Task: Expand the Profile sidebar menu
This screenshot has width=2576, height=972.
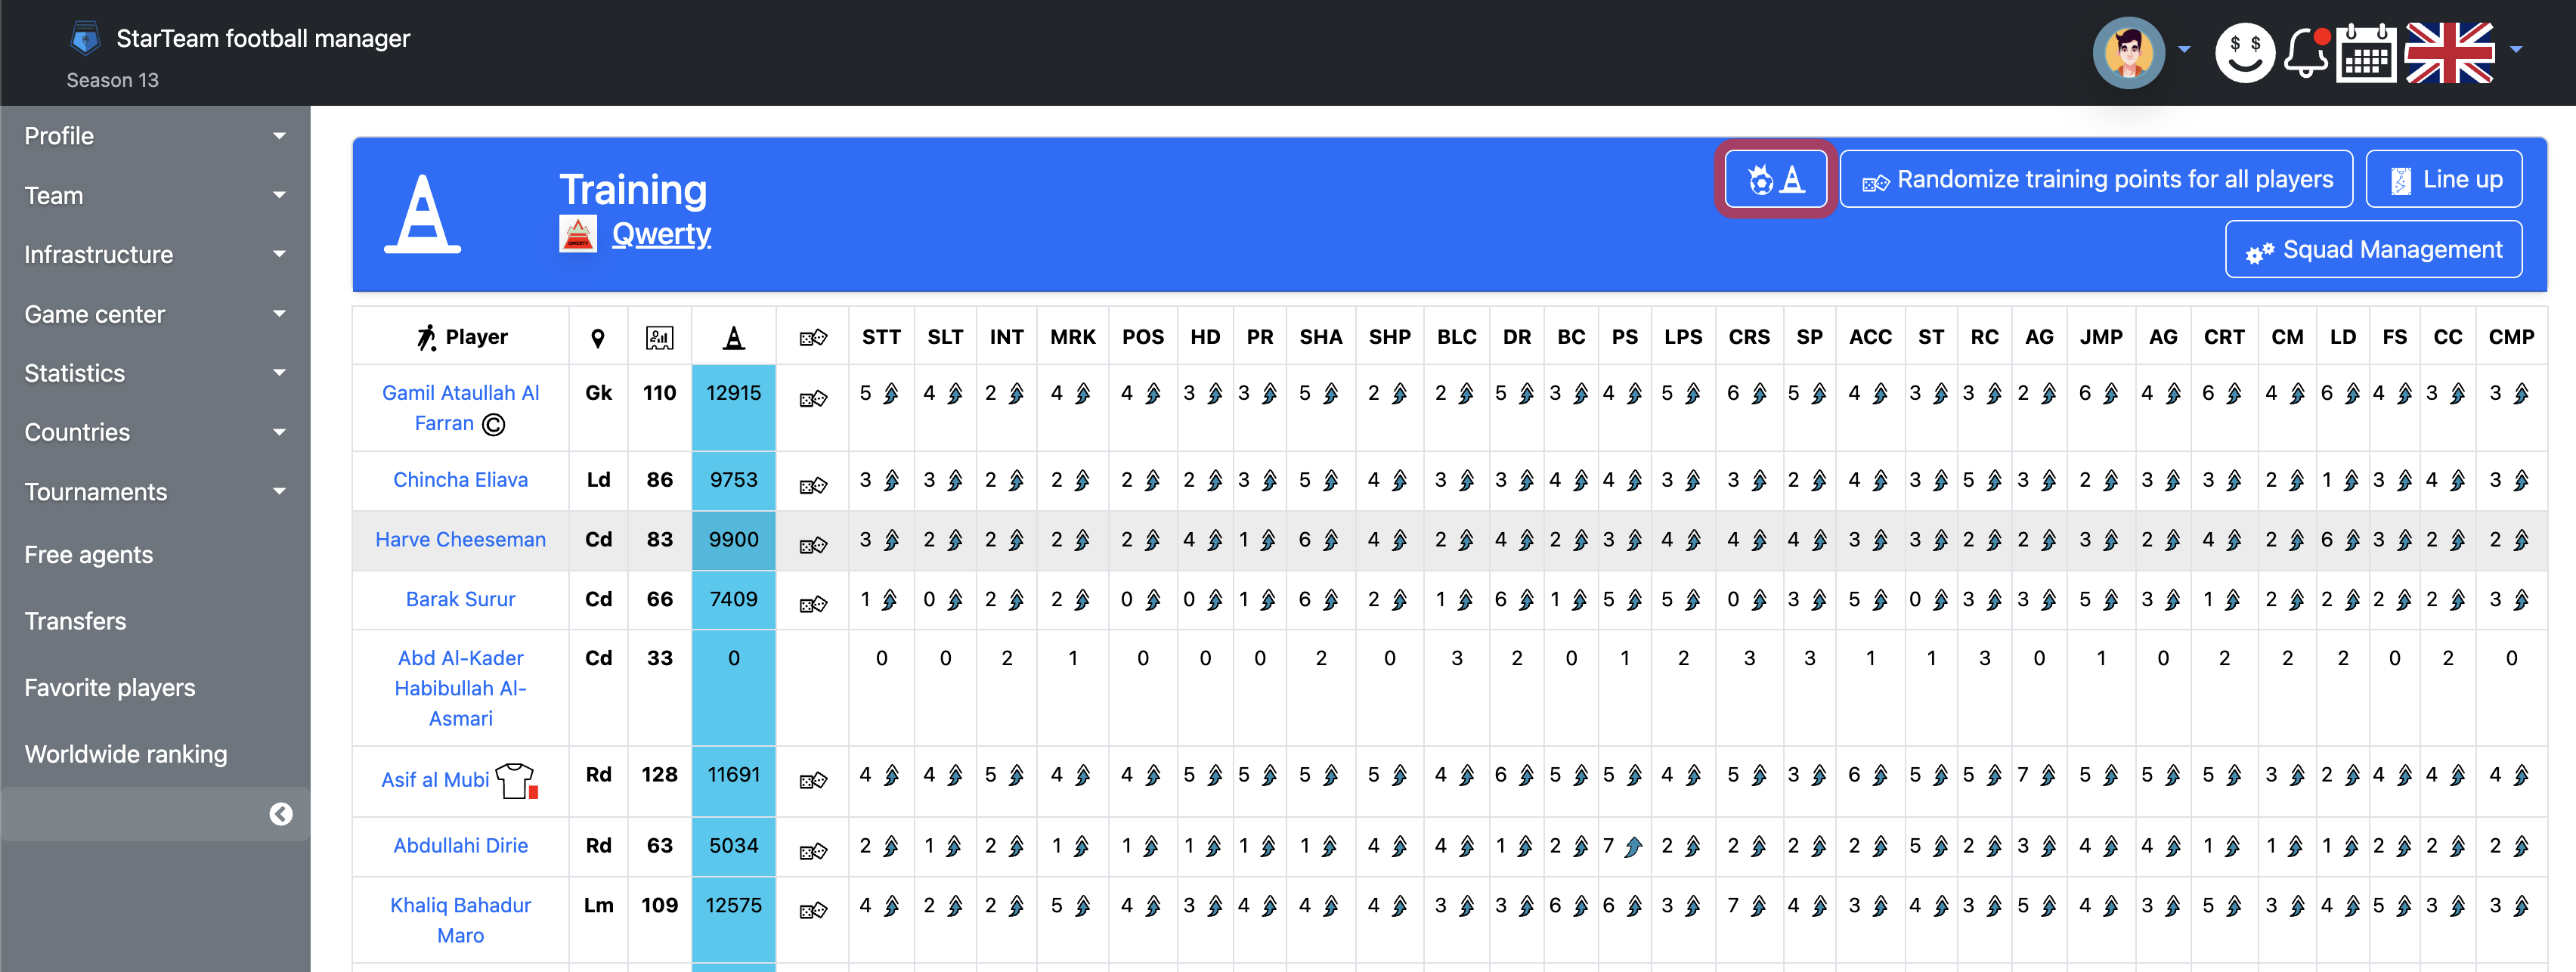Action: pyautogui.click(x=155, y=136)
